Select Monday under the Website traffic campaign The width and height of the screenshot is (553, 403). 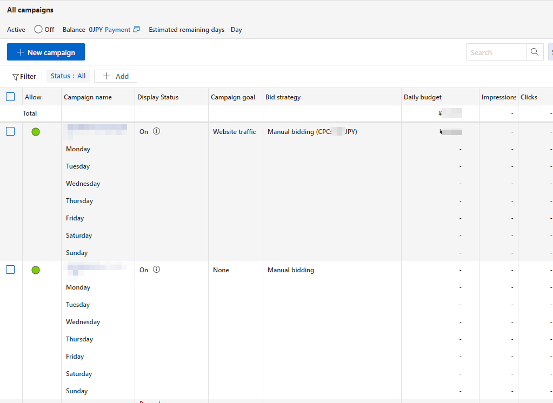(x=78, y=149)
